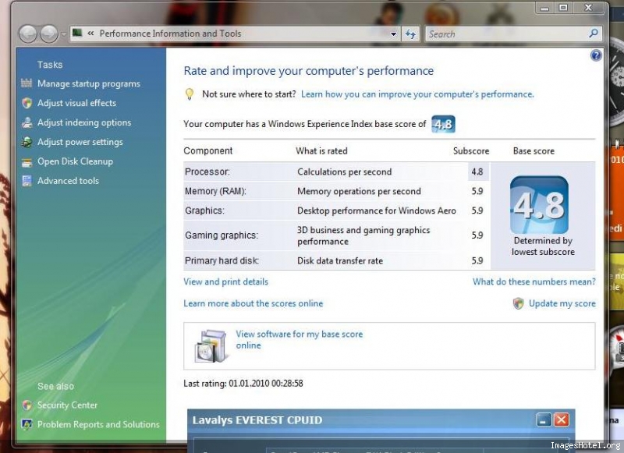Click the Advanced tools icon

(27, 181)
